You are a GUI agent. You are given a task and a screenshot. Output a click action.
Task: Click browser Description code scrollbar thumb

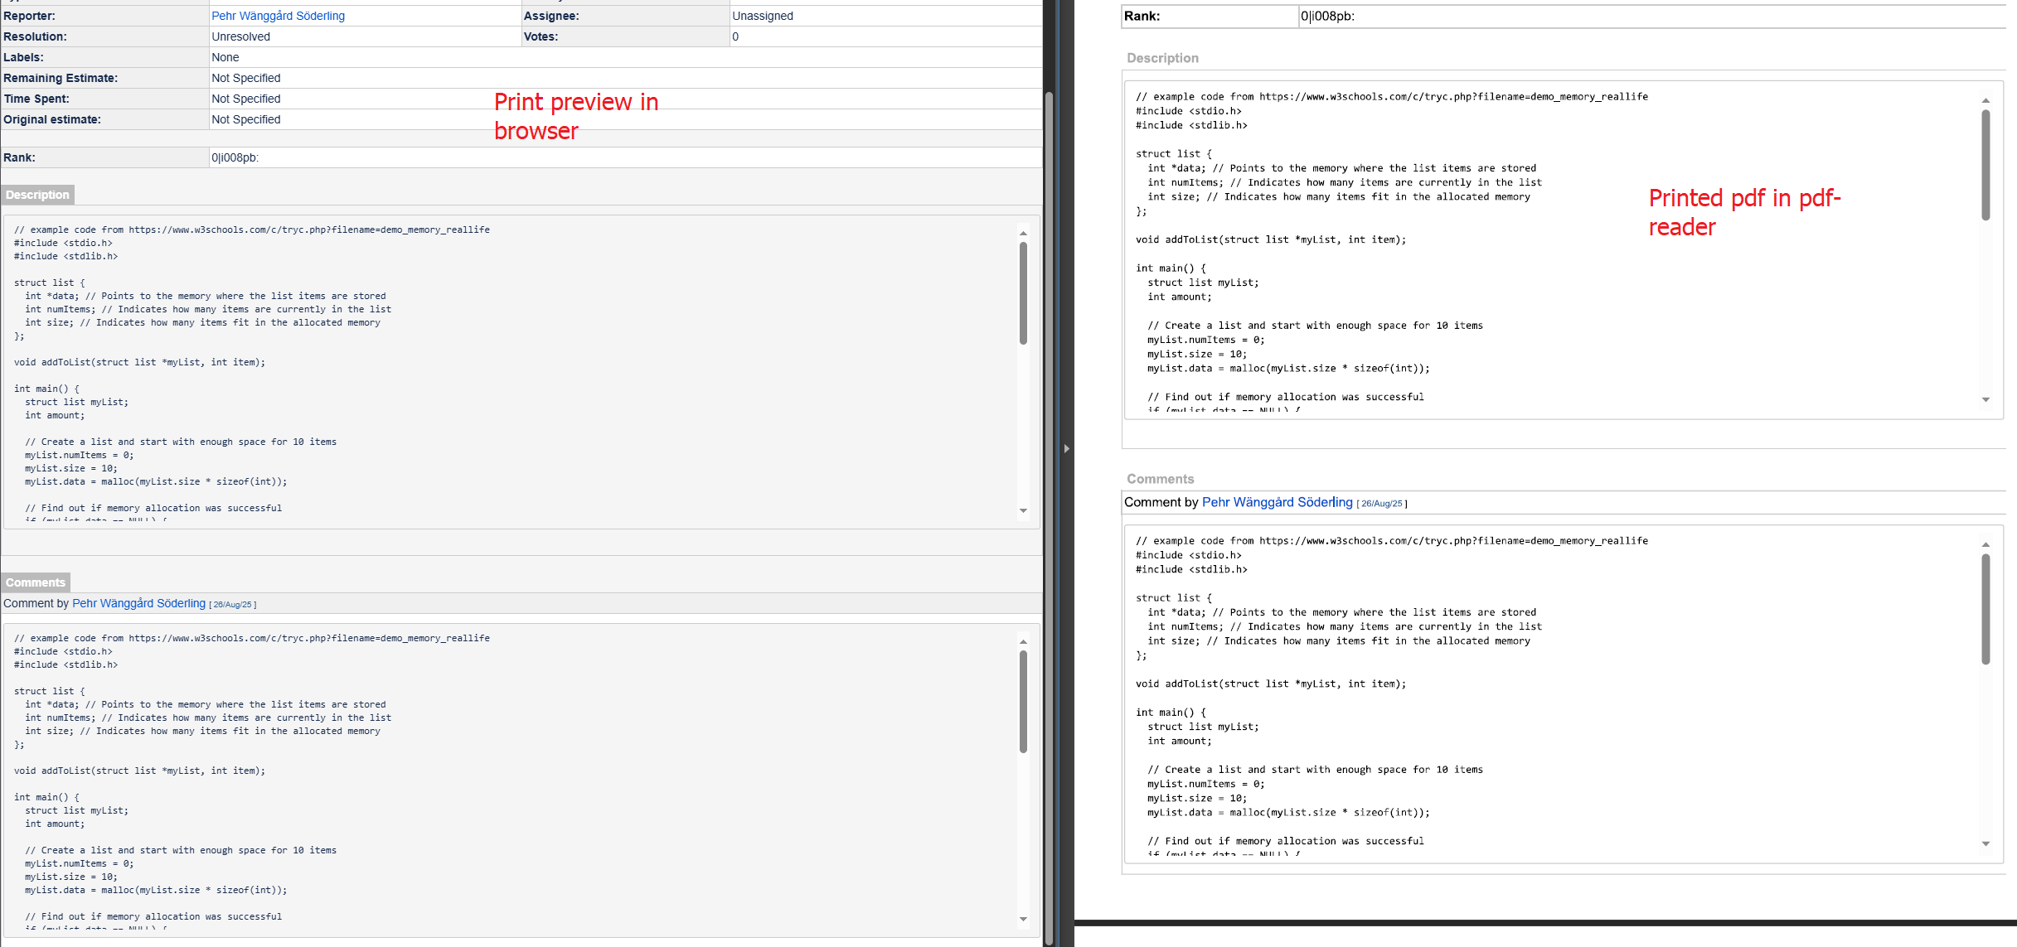[1023, 293]
